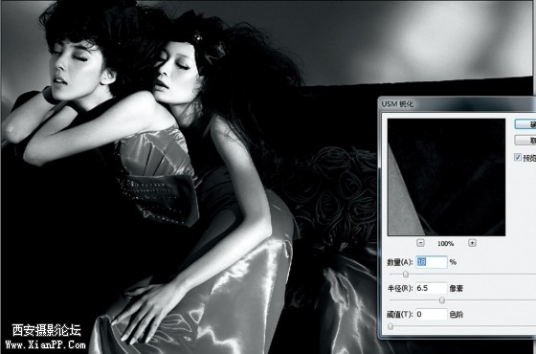The height and width of the screenshot is (354, 536).
Task: Click the 100% zoom level text
Action: [446, 244]
